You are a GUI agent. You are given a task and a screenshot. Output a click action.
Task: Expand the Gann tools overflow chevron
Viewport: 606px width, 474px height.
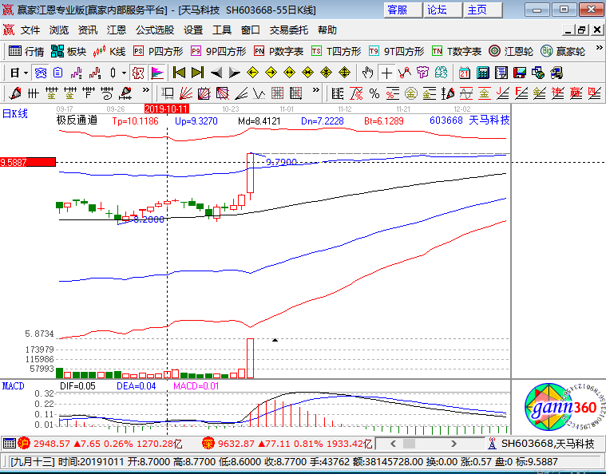point(315,90)
